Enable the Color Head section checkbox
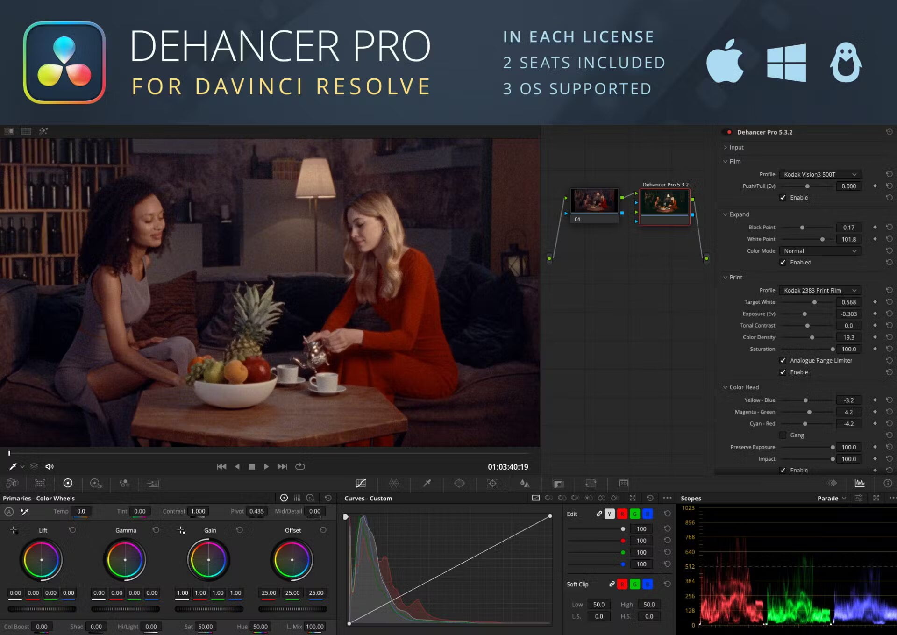This screenshot has width=897, height=635. click(x=783, y=470)
